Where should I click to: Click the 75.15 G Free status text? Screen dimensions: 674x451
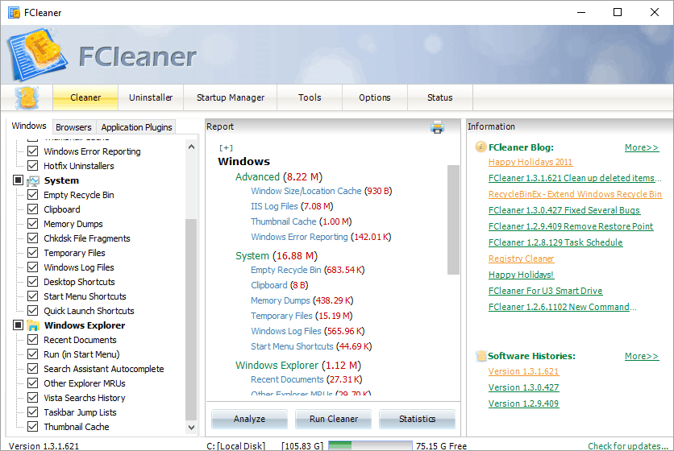[x=441, y=446]
